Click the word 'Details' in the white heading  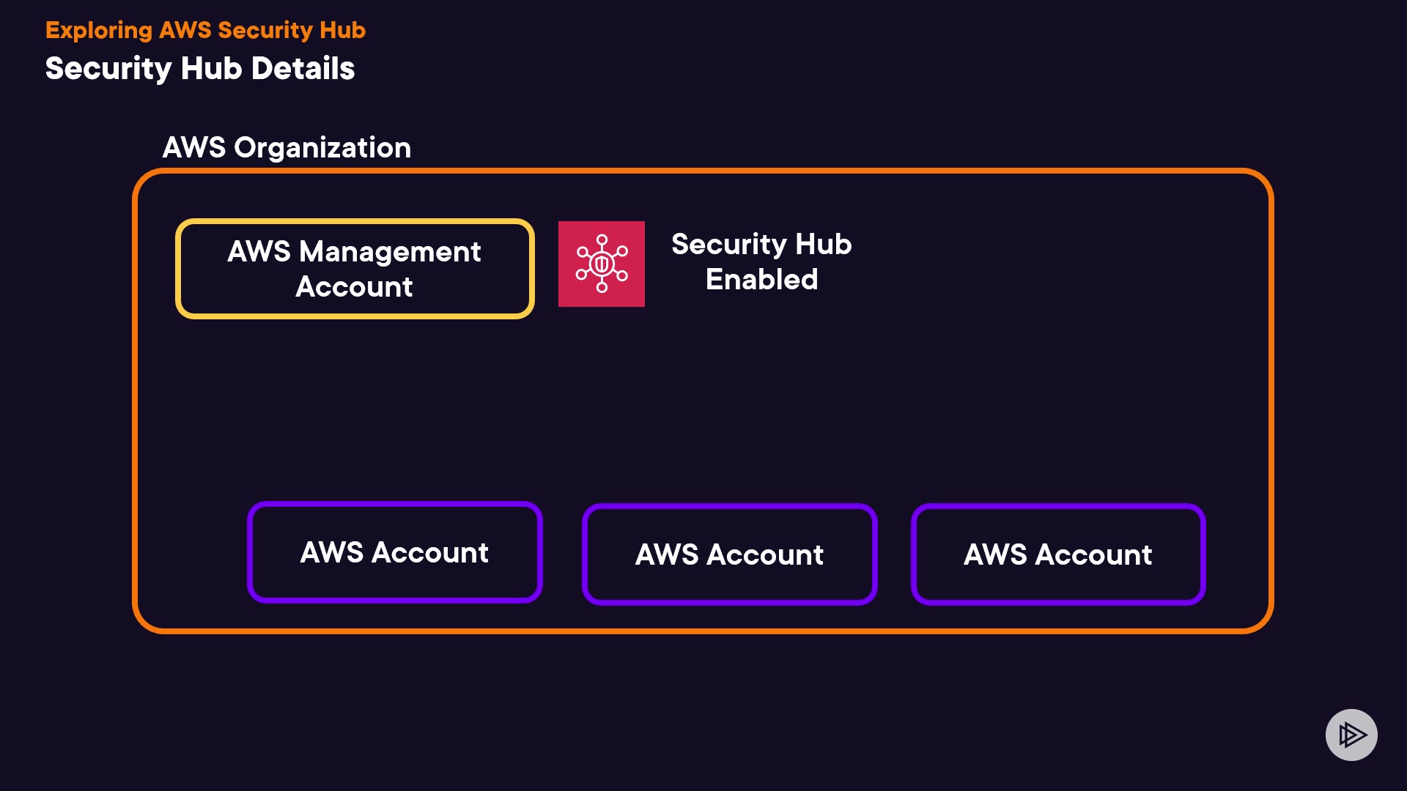tap(303, 68)
